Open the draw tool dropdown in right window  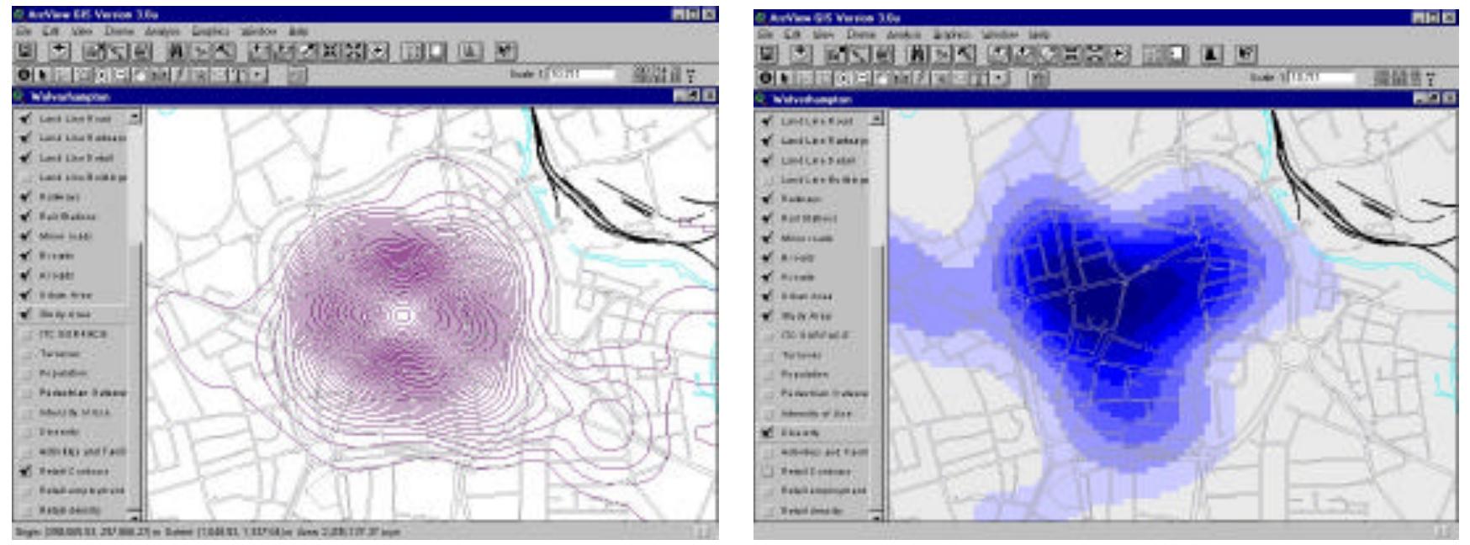[998, 78]
